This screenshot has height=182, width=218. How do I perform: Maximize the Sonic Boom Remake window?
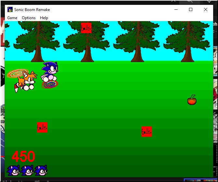pos(191,9)
